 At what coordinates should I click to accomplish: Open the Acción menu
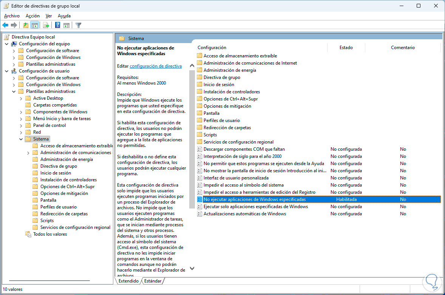pyautogui.click(x=32, y=16)
